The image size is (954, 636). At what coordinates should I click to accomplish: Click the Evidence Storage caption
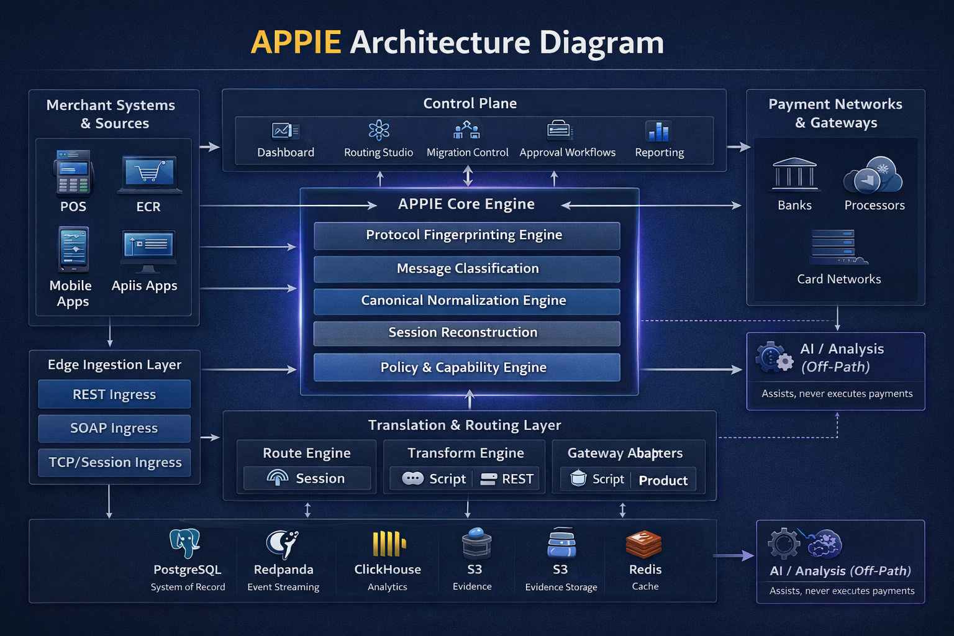tap(561, 587)
